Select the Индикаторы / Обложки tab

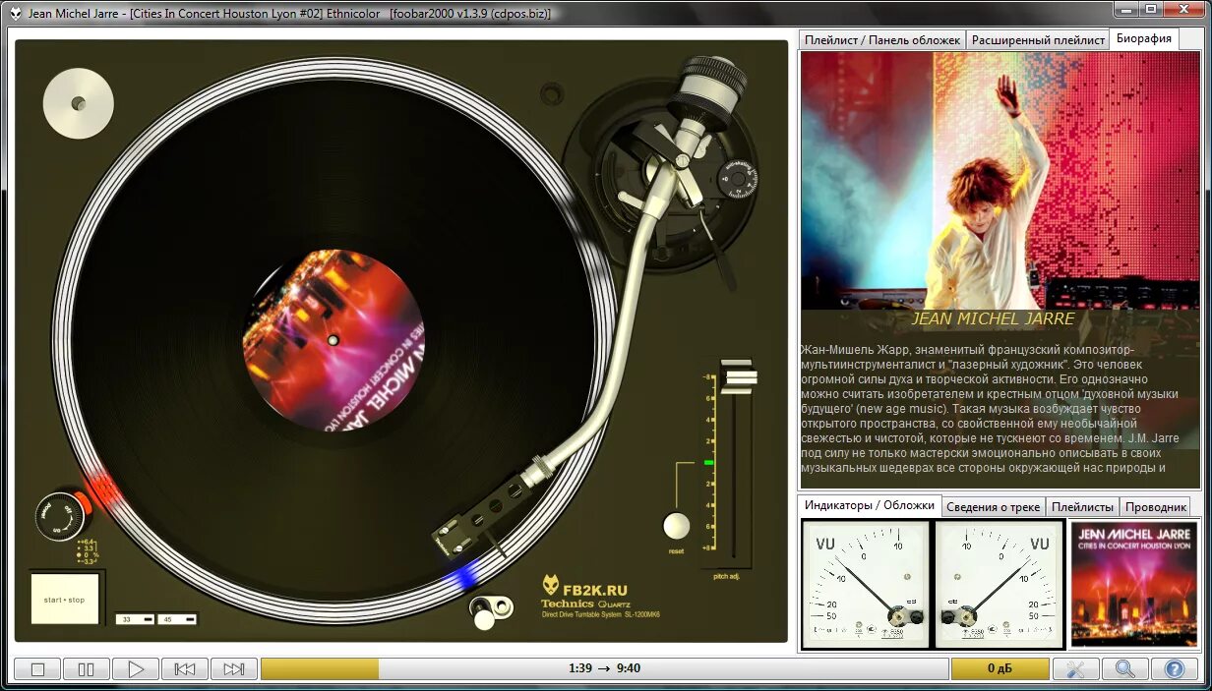tap(870, 505)
